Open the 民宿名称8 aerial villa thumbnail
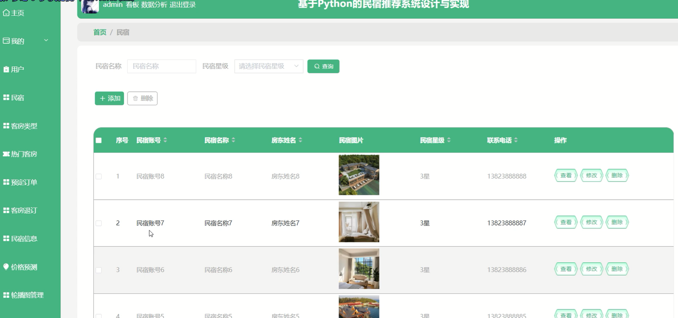 click(359, 175)
